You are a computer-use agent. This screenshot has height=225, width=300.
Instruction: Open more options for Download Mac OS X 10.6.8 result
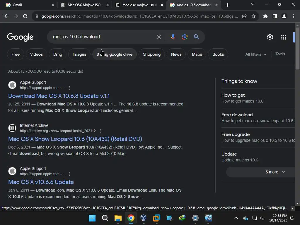tap(70, 88)
